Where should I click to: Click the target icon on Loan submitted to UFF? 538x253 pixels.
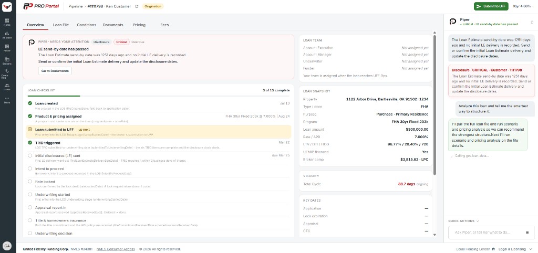click(30, 129)
